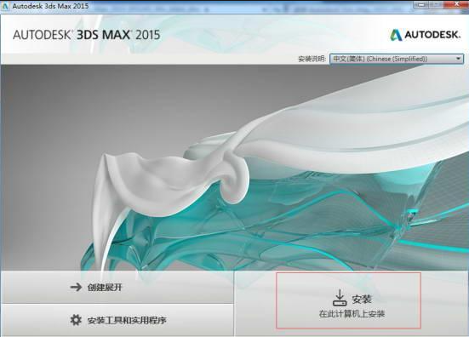Click the title bar text Autodesk 3ds Max 2015
This screenshot has height=337, width=469.
[x=50, y=6]
